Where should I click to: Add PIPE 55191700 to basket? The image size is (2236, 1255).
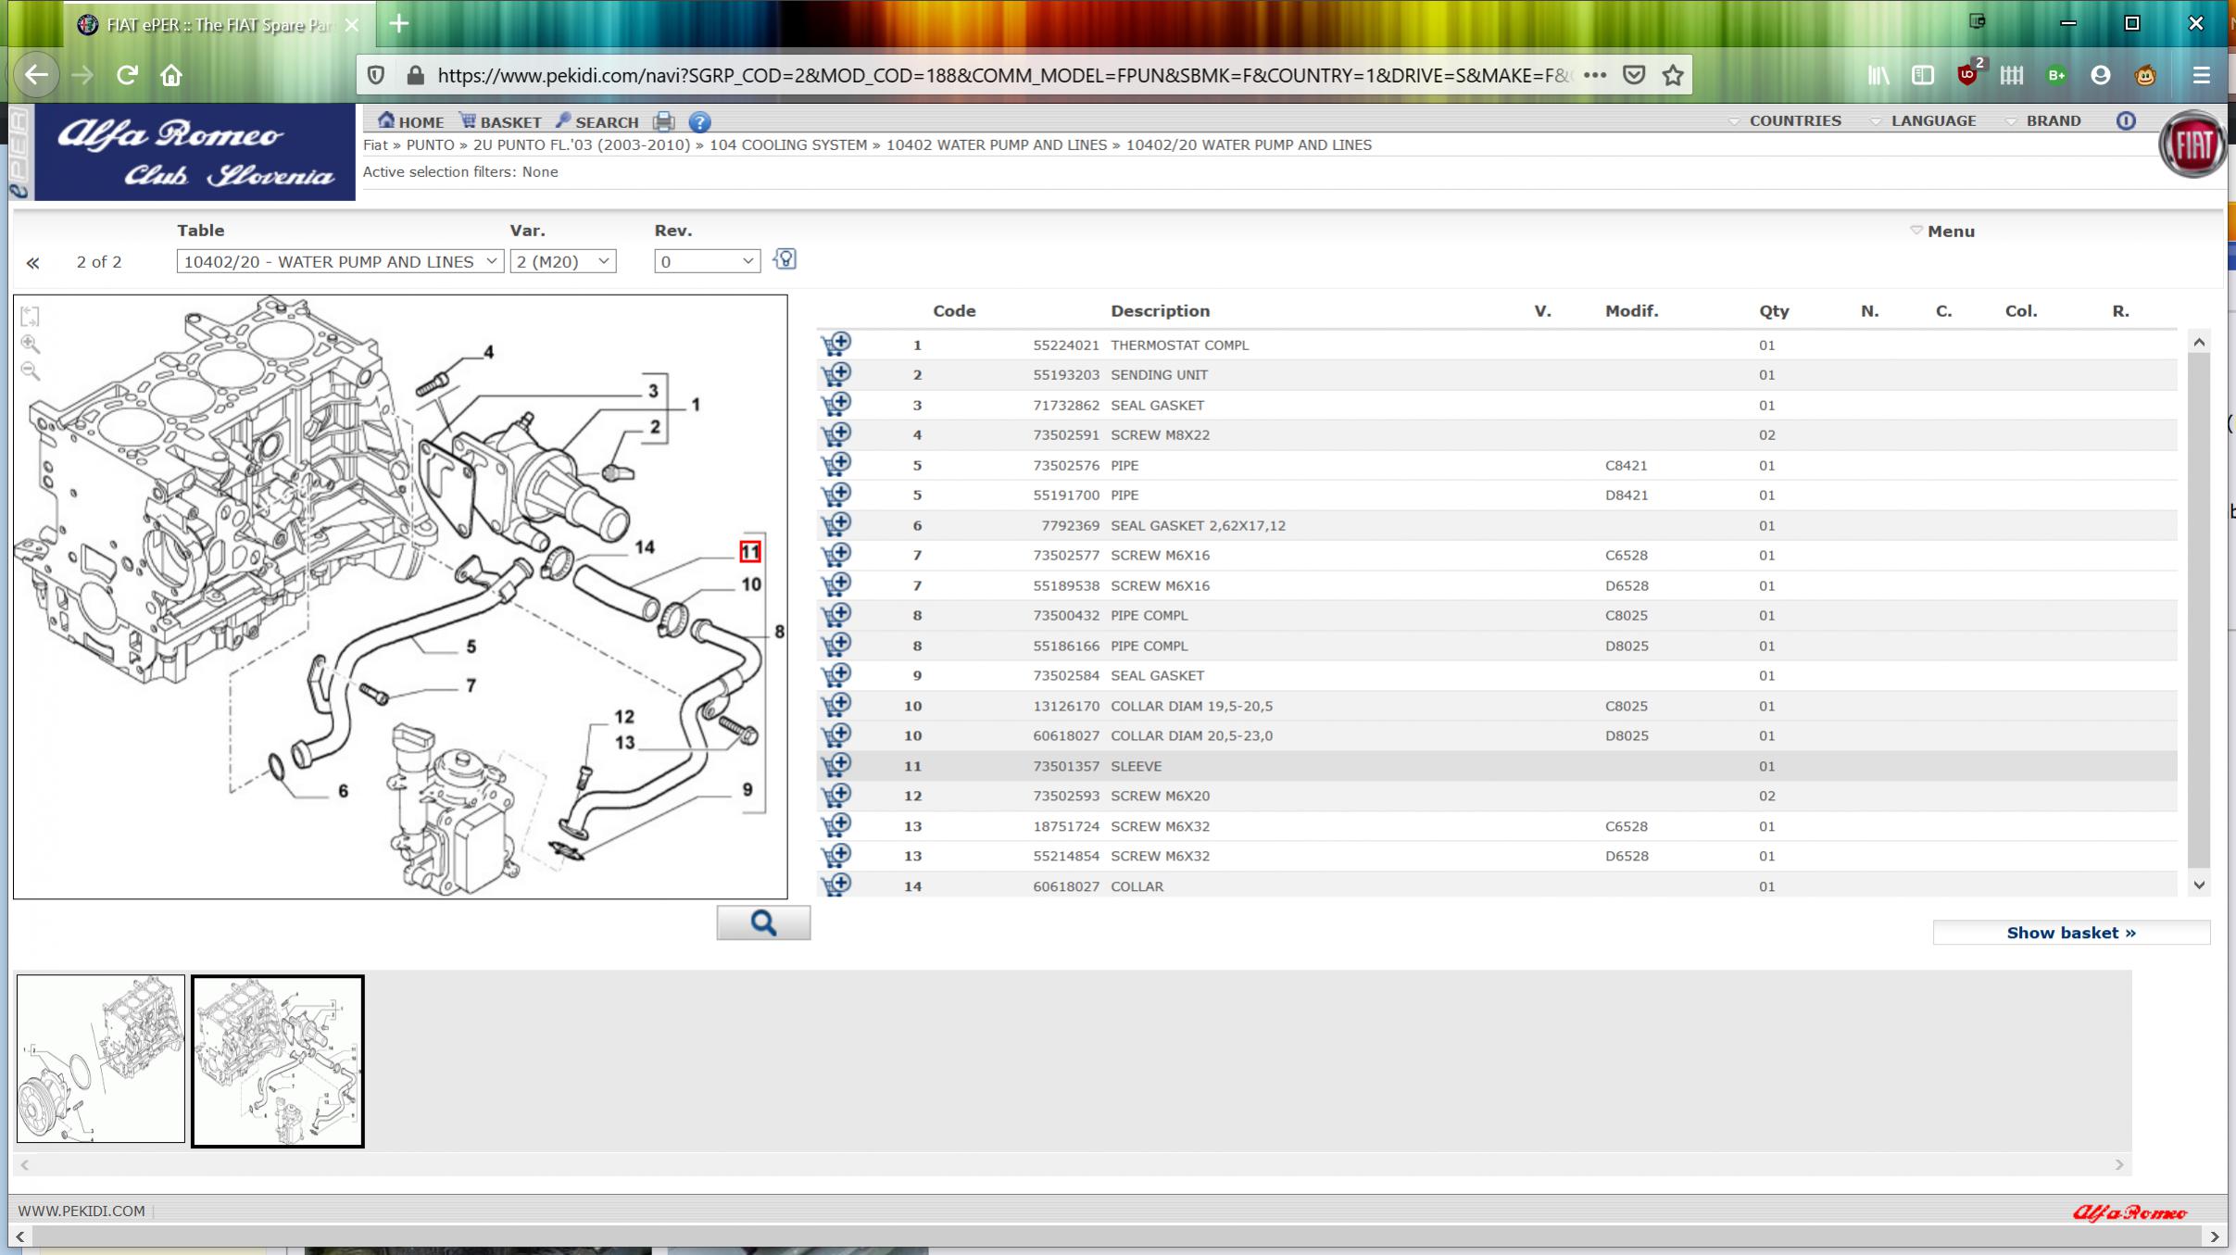click(835, 495)
